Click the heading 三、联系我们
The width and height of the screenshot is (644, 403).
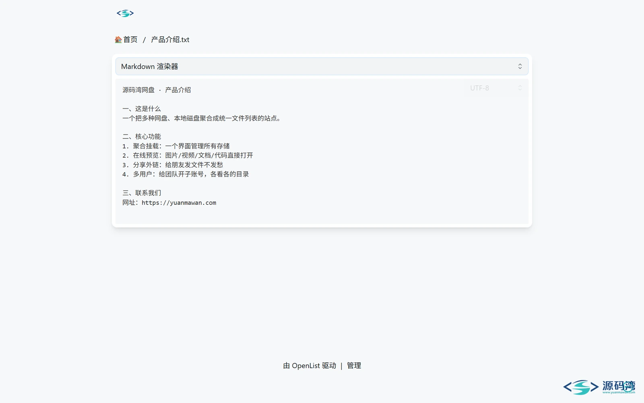(142, 193)
